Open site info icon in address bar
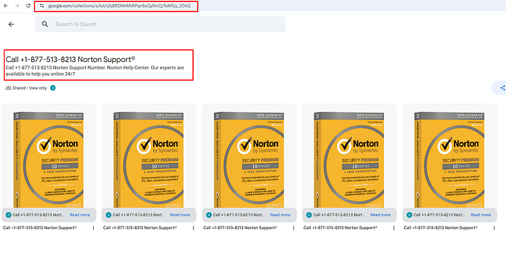506x260 pixels. coord(42,6)
